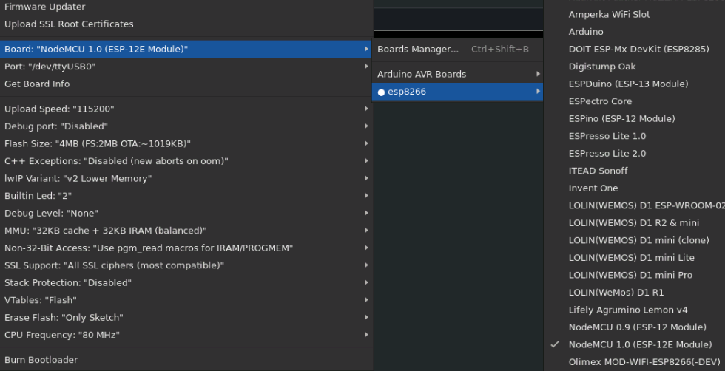Select NodeMCU 0.9 (ESP-12 Module) board
The image size is (725, 371).
click(x=637, y=327)
